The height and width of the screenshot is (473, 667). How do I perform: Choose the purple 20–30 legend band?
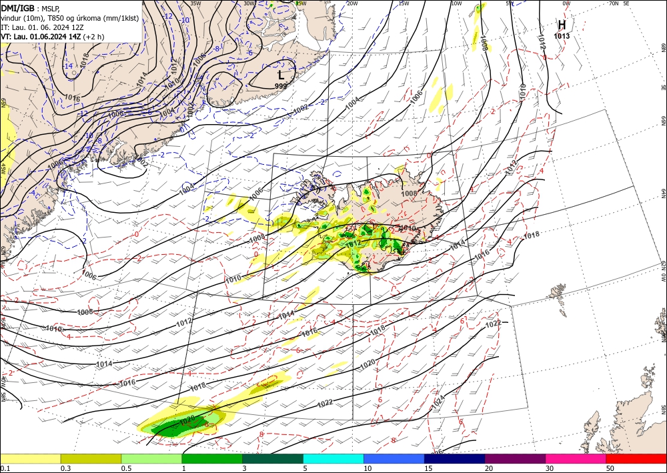[x=515, y=458]
